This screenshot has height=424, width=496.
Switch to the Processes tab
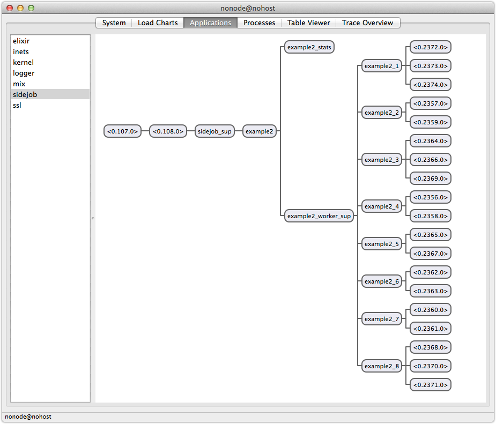(259, 23)
